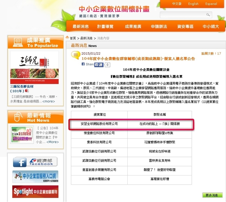This screenshot has width=226, height=202.
Task: Switch language to English
Action: (x=193, y=4)
